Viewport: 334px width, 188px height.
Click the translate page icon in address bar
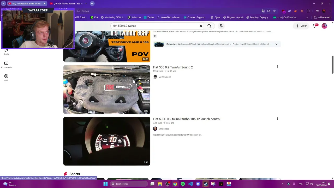click(263, 11)
